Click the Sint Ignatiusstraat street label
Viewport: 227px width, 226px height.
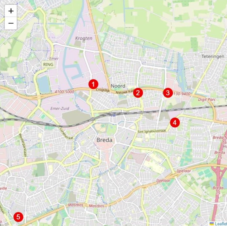coord(152,131)
